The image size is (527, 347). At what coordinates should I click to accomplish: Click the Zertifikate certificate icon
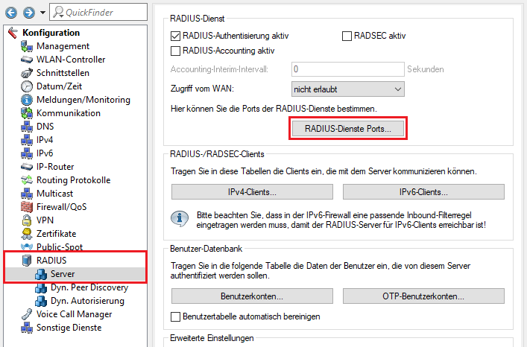tap(27, 234)
